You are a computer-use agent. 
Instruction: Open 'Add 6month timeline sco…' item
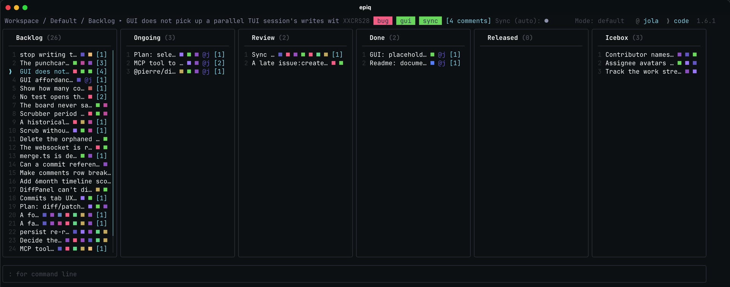(60, 181)
